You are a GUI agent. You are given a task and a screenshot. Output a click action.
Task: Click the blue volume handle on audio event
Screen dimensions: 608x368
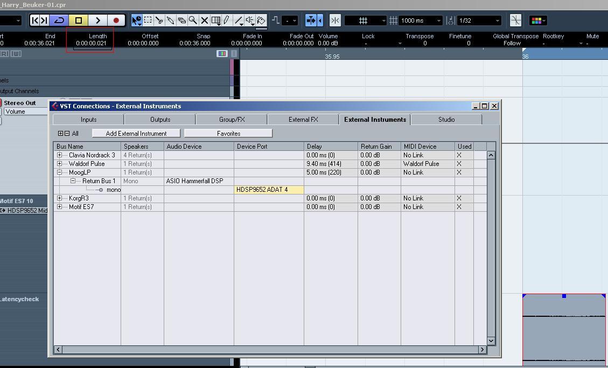(x=564, y=296)
